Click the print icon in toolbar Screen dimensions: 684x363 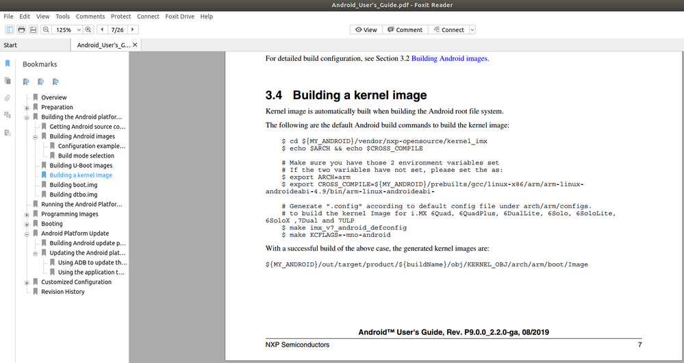tap(21, 29)
